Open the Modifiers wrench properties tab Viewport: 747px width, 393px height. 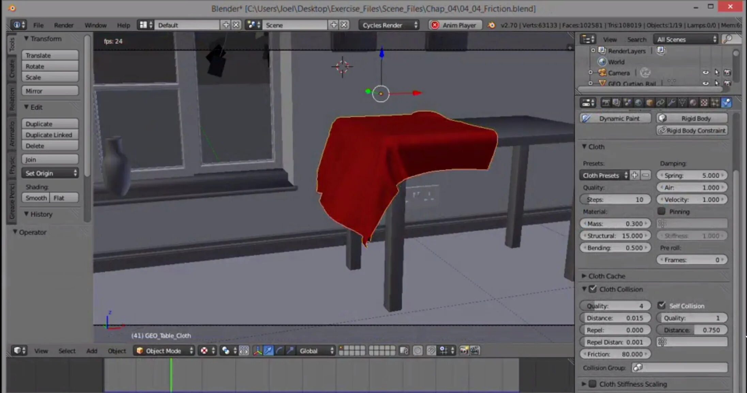click(x=671, y=103)
